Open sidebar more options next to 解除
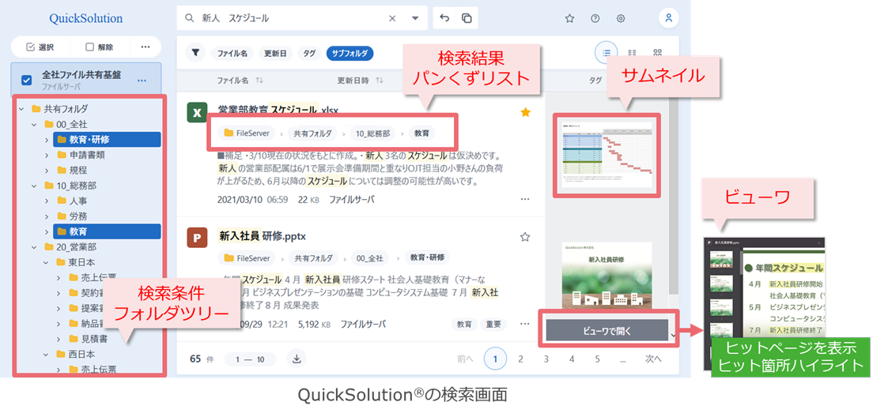The image size is (873, 417). 145,47
